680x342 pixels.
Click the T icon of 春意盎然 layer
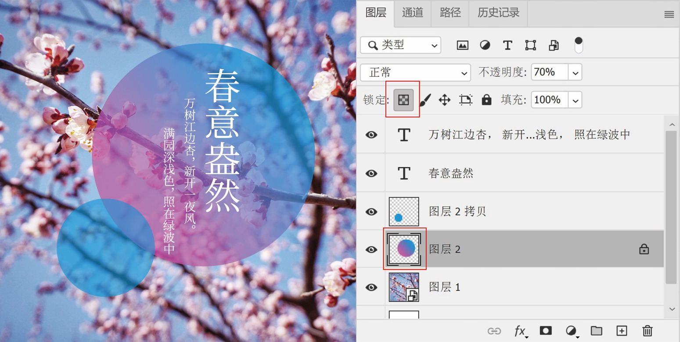[404, 173]
